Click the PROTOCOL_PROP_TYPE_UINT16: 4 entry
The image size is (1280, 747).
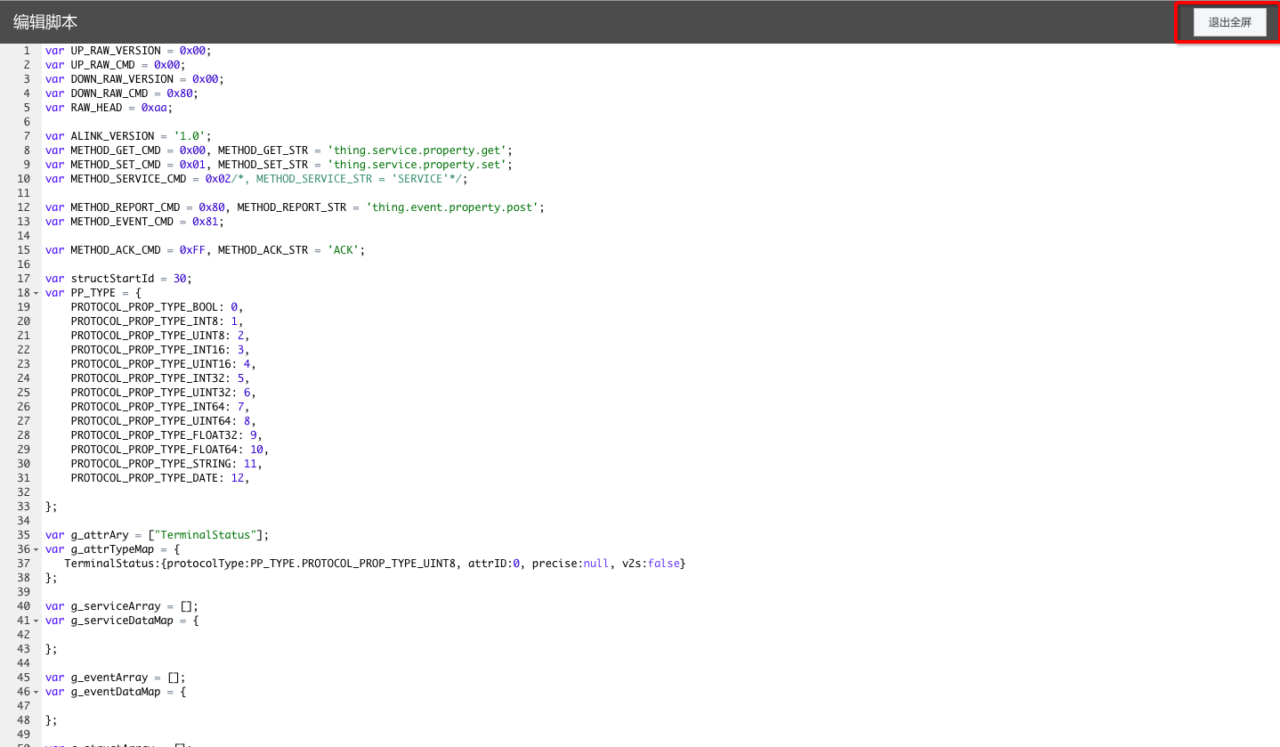point(164,364)
